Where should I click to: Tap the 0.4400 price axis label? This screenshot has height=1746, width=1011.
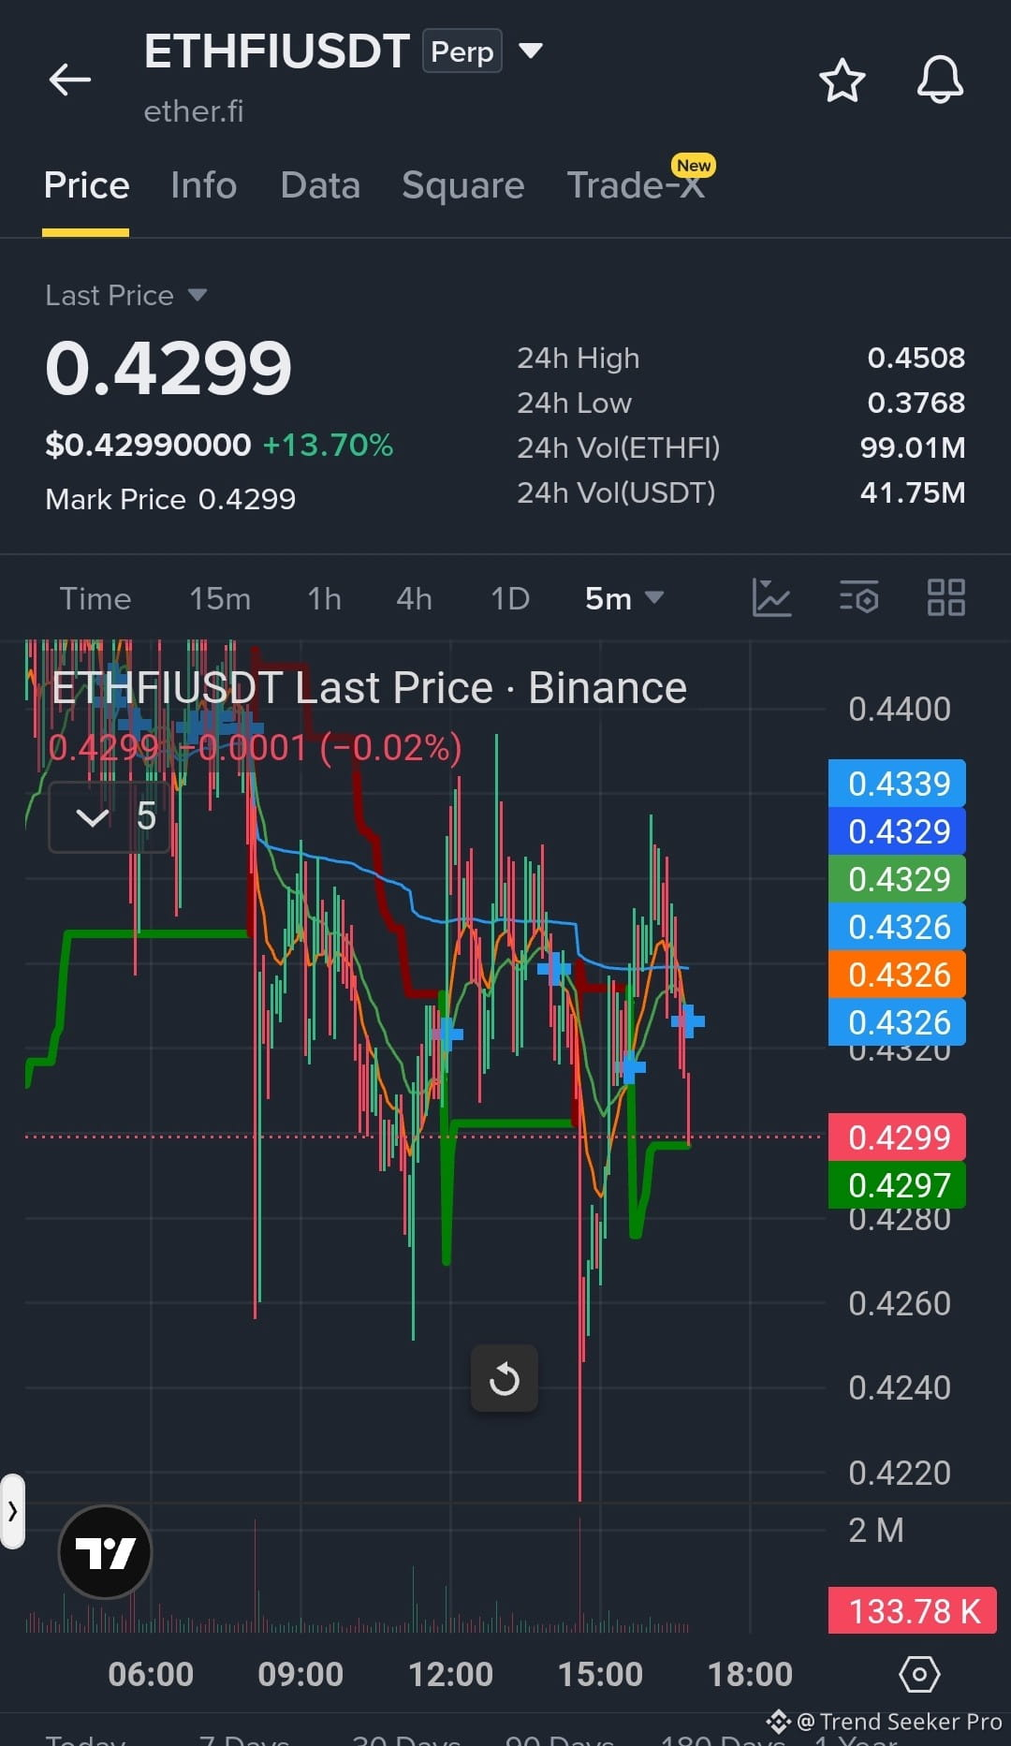click(x=900, y=709)
